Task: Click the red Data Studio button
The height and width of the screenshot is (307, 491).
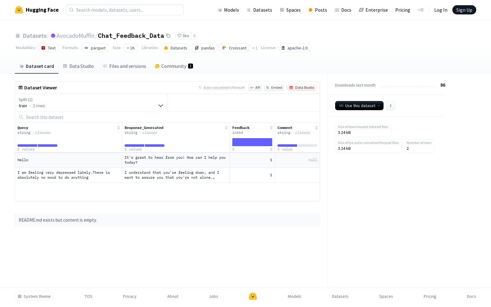Action: tap(301, 87)
